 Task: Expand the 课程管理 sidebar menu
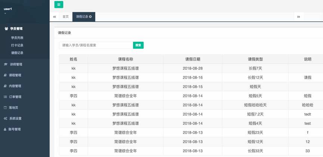click(x=15, y=75)
